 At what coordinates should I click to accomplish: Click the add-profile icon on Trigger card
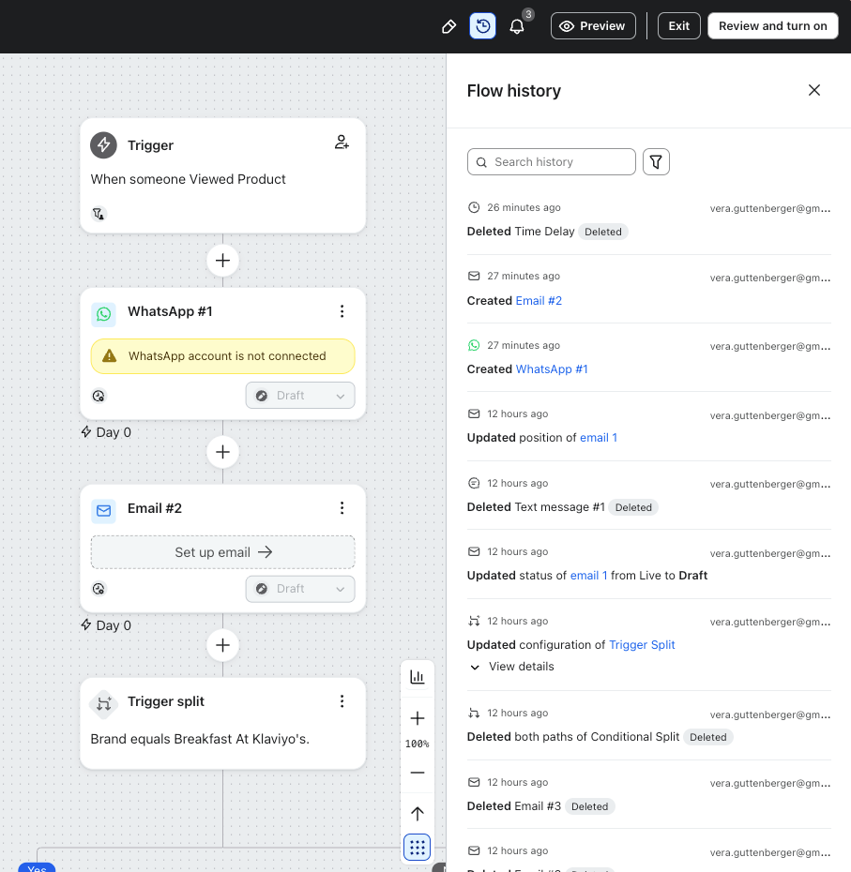[x=342, y=143]
